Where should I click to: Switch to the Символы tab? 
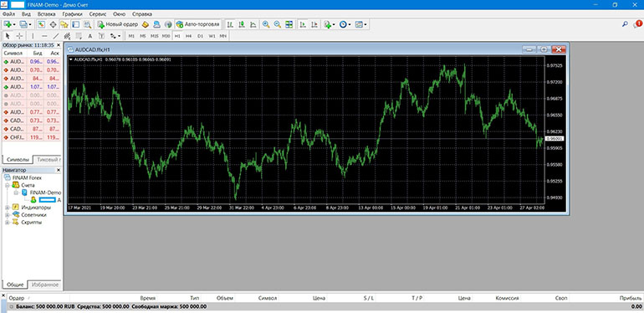coord(18,159)
